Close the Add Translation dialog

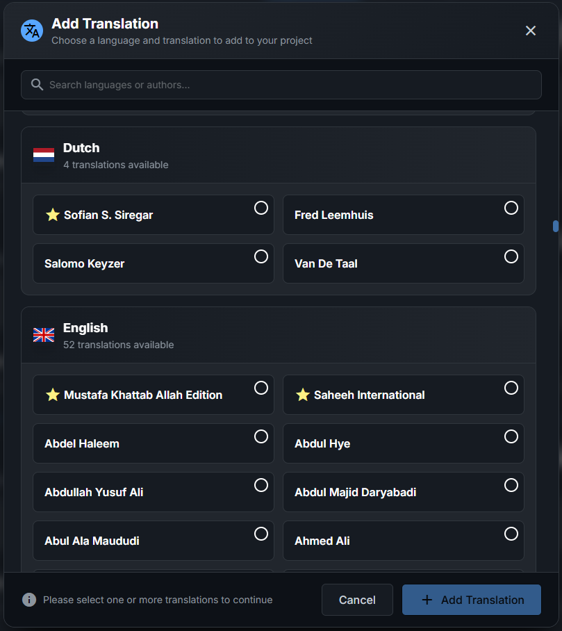pos(531,31)
